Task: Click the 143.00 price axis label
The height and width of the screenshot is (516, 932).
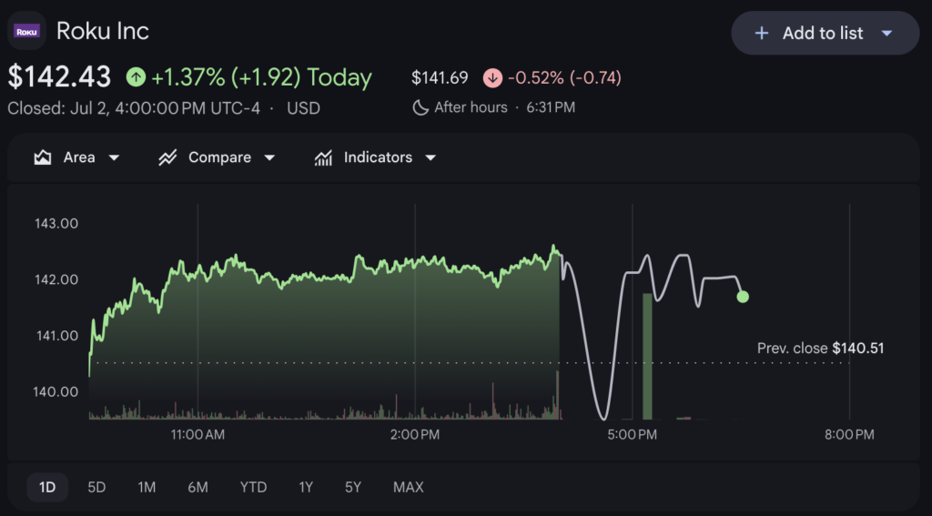Action: pyautogui.click(x=56, y=224)
